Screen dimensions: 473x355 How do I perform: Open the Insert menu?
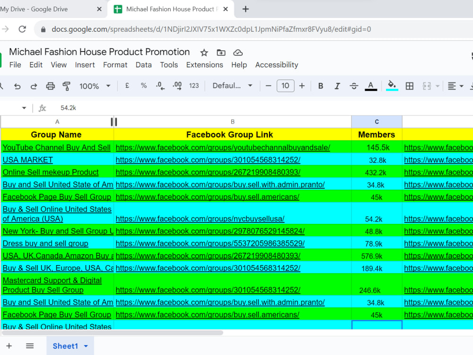[85, 65]
